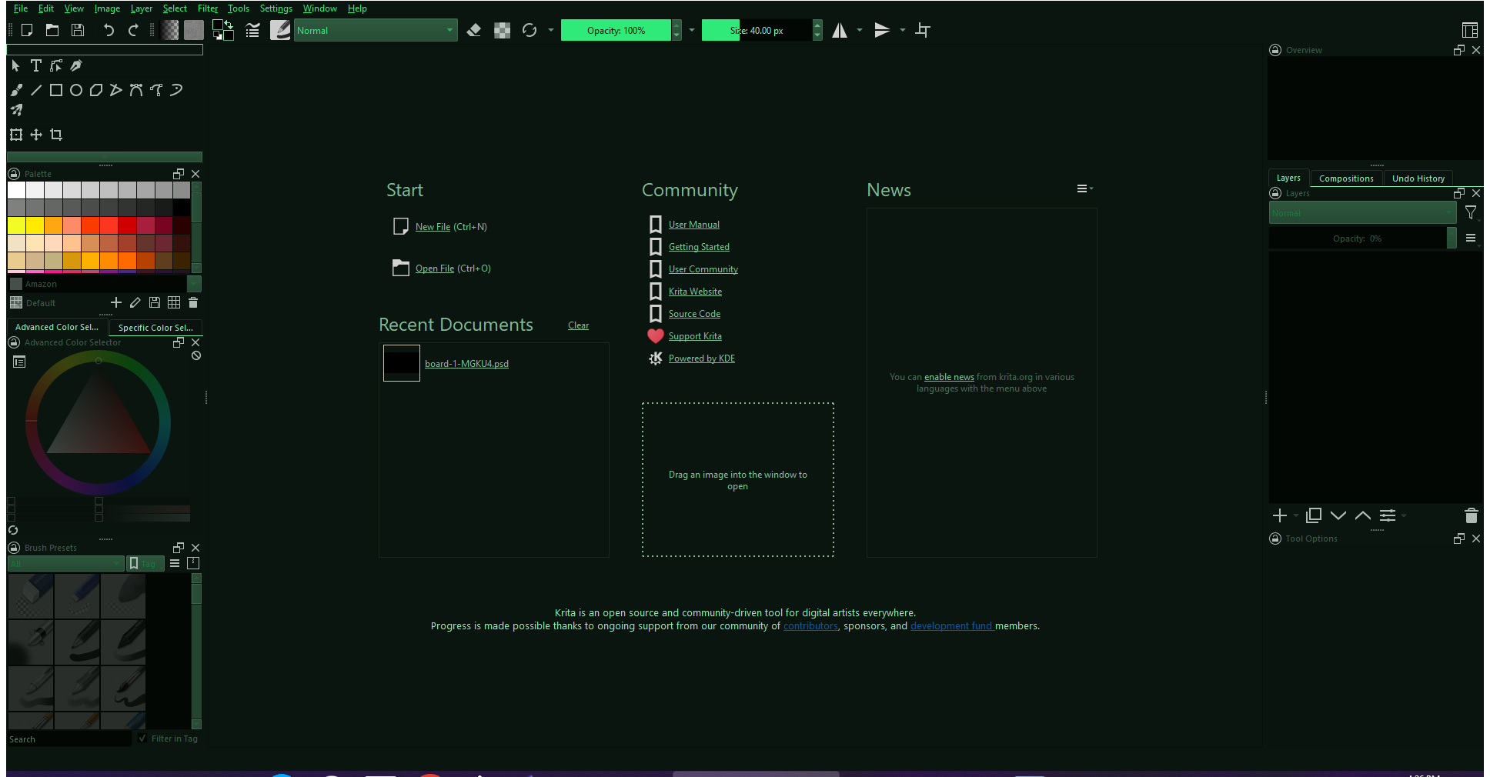Select the Polygon tool
Screen dimensions: 1490x777
tap(96, 90)
